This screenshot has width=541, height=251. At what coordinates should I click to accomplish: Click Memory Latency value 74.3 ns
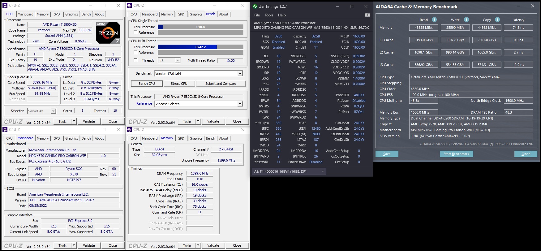[x=518, y=28]
